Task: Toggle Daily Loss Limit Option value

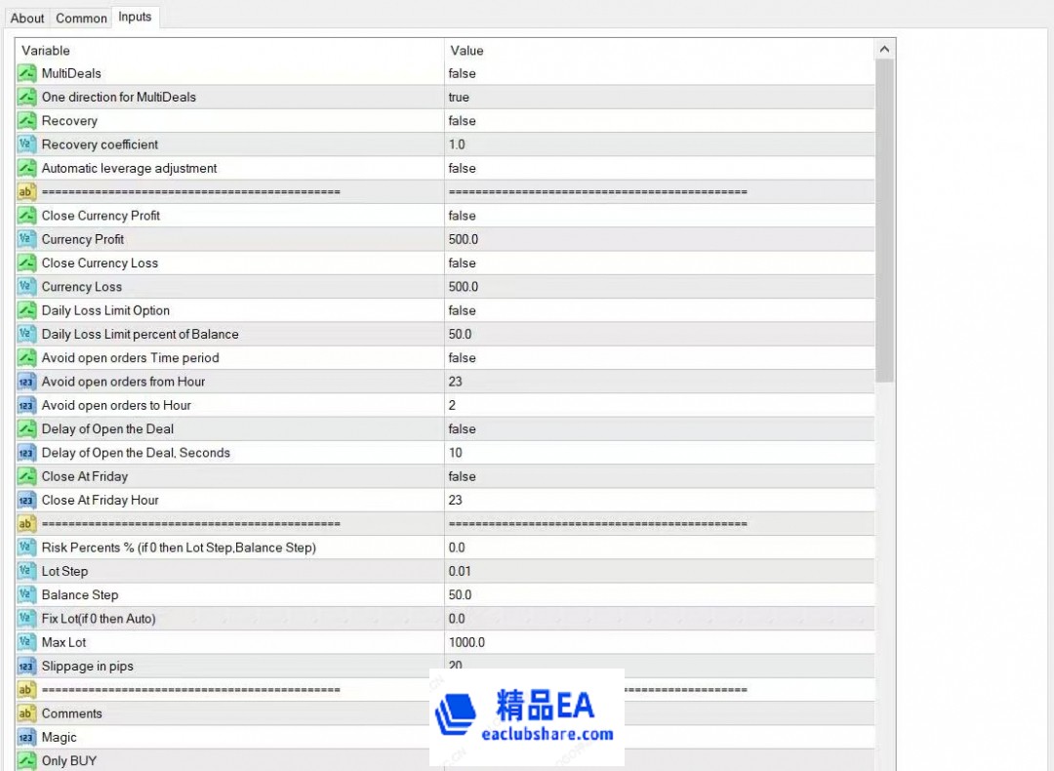Action: 463,310
